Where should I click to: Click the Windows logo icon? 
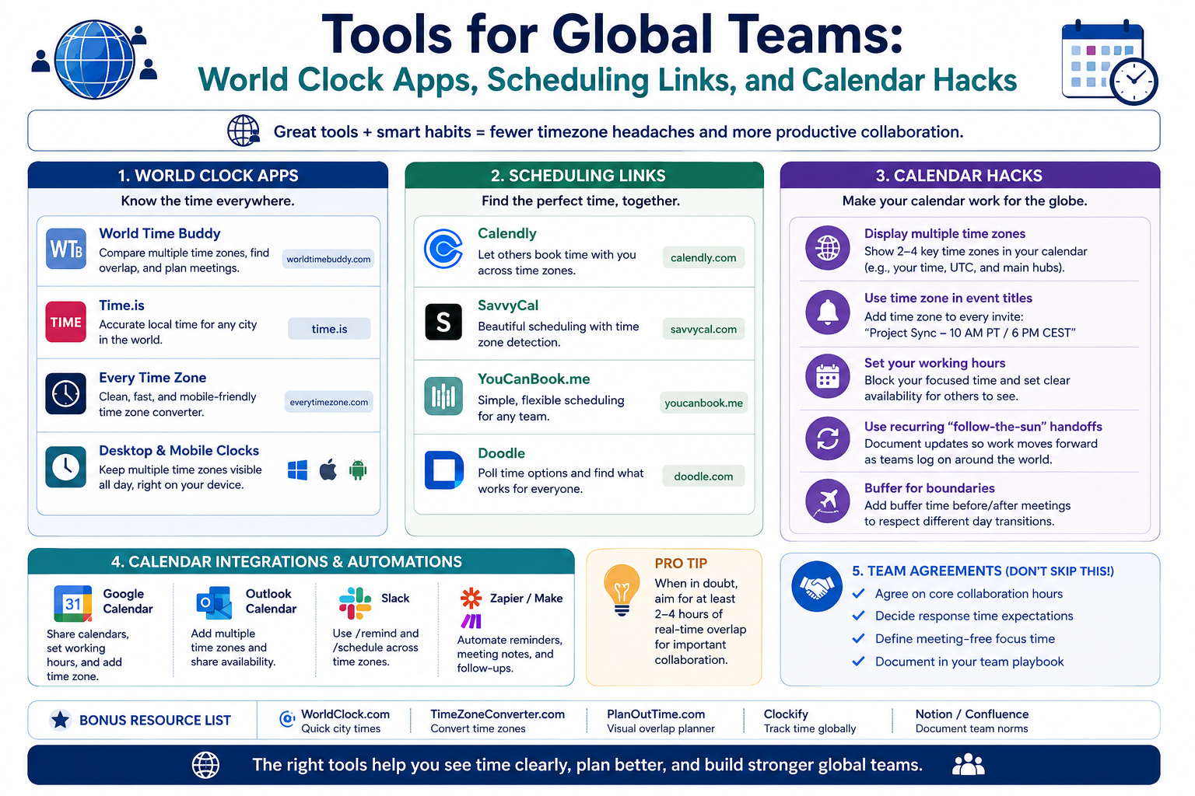click(297, 470)
